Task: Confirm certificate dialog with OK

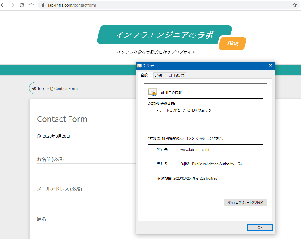Action: pyautogui.click(x=260, y=227)
